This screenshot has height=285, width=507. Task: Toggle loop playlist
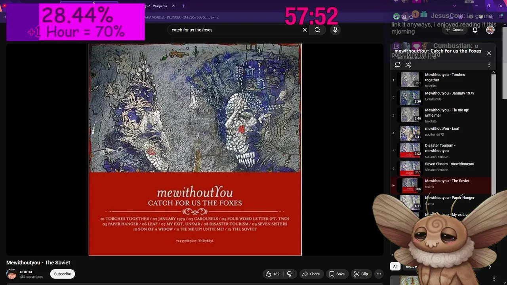[398, 65]
